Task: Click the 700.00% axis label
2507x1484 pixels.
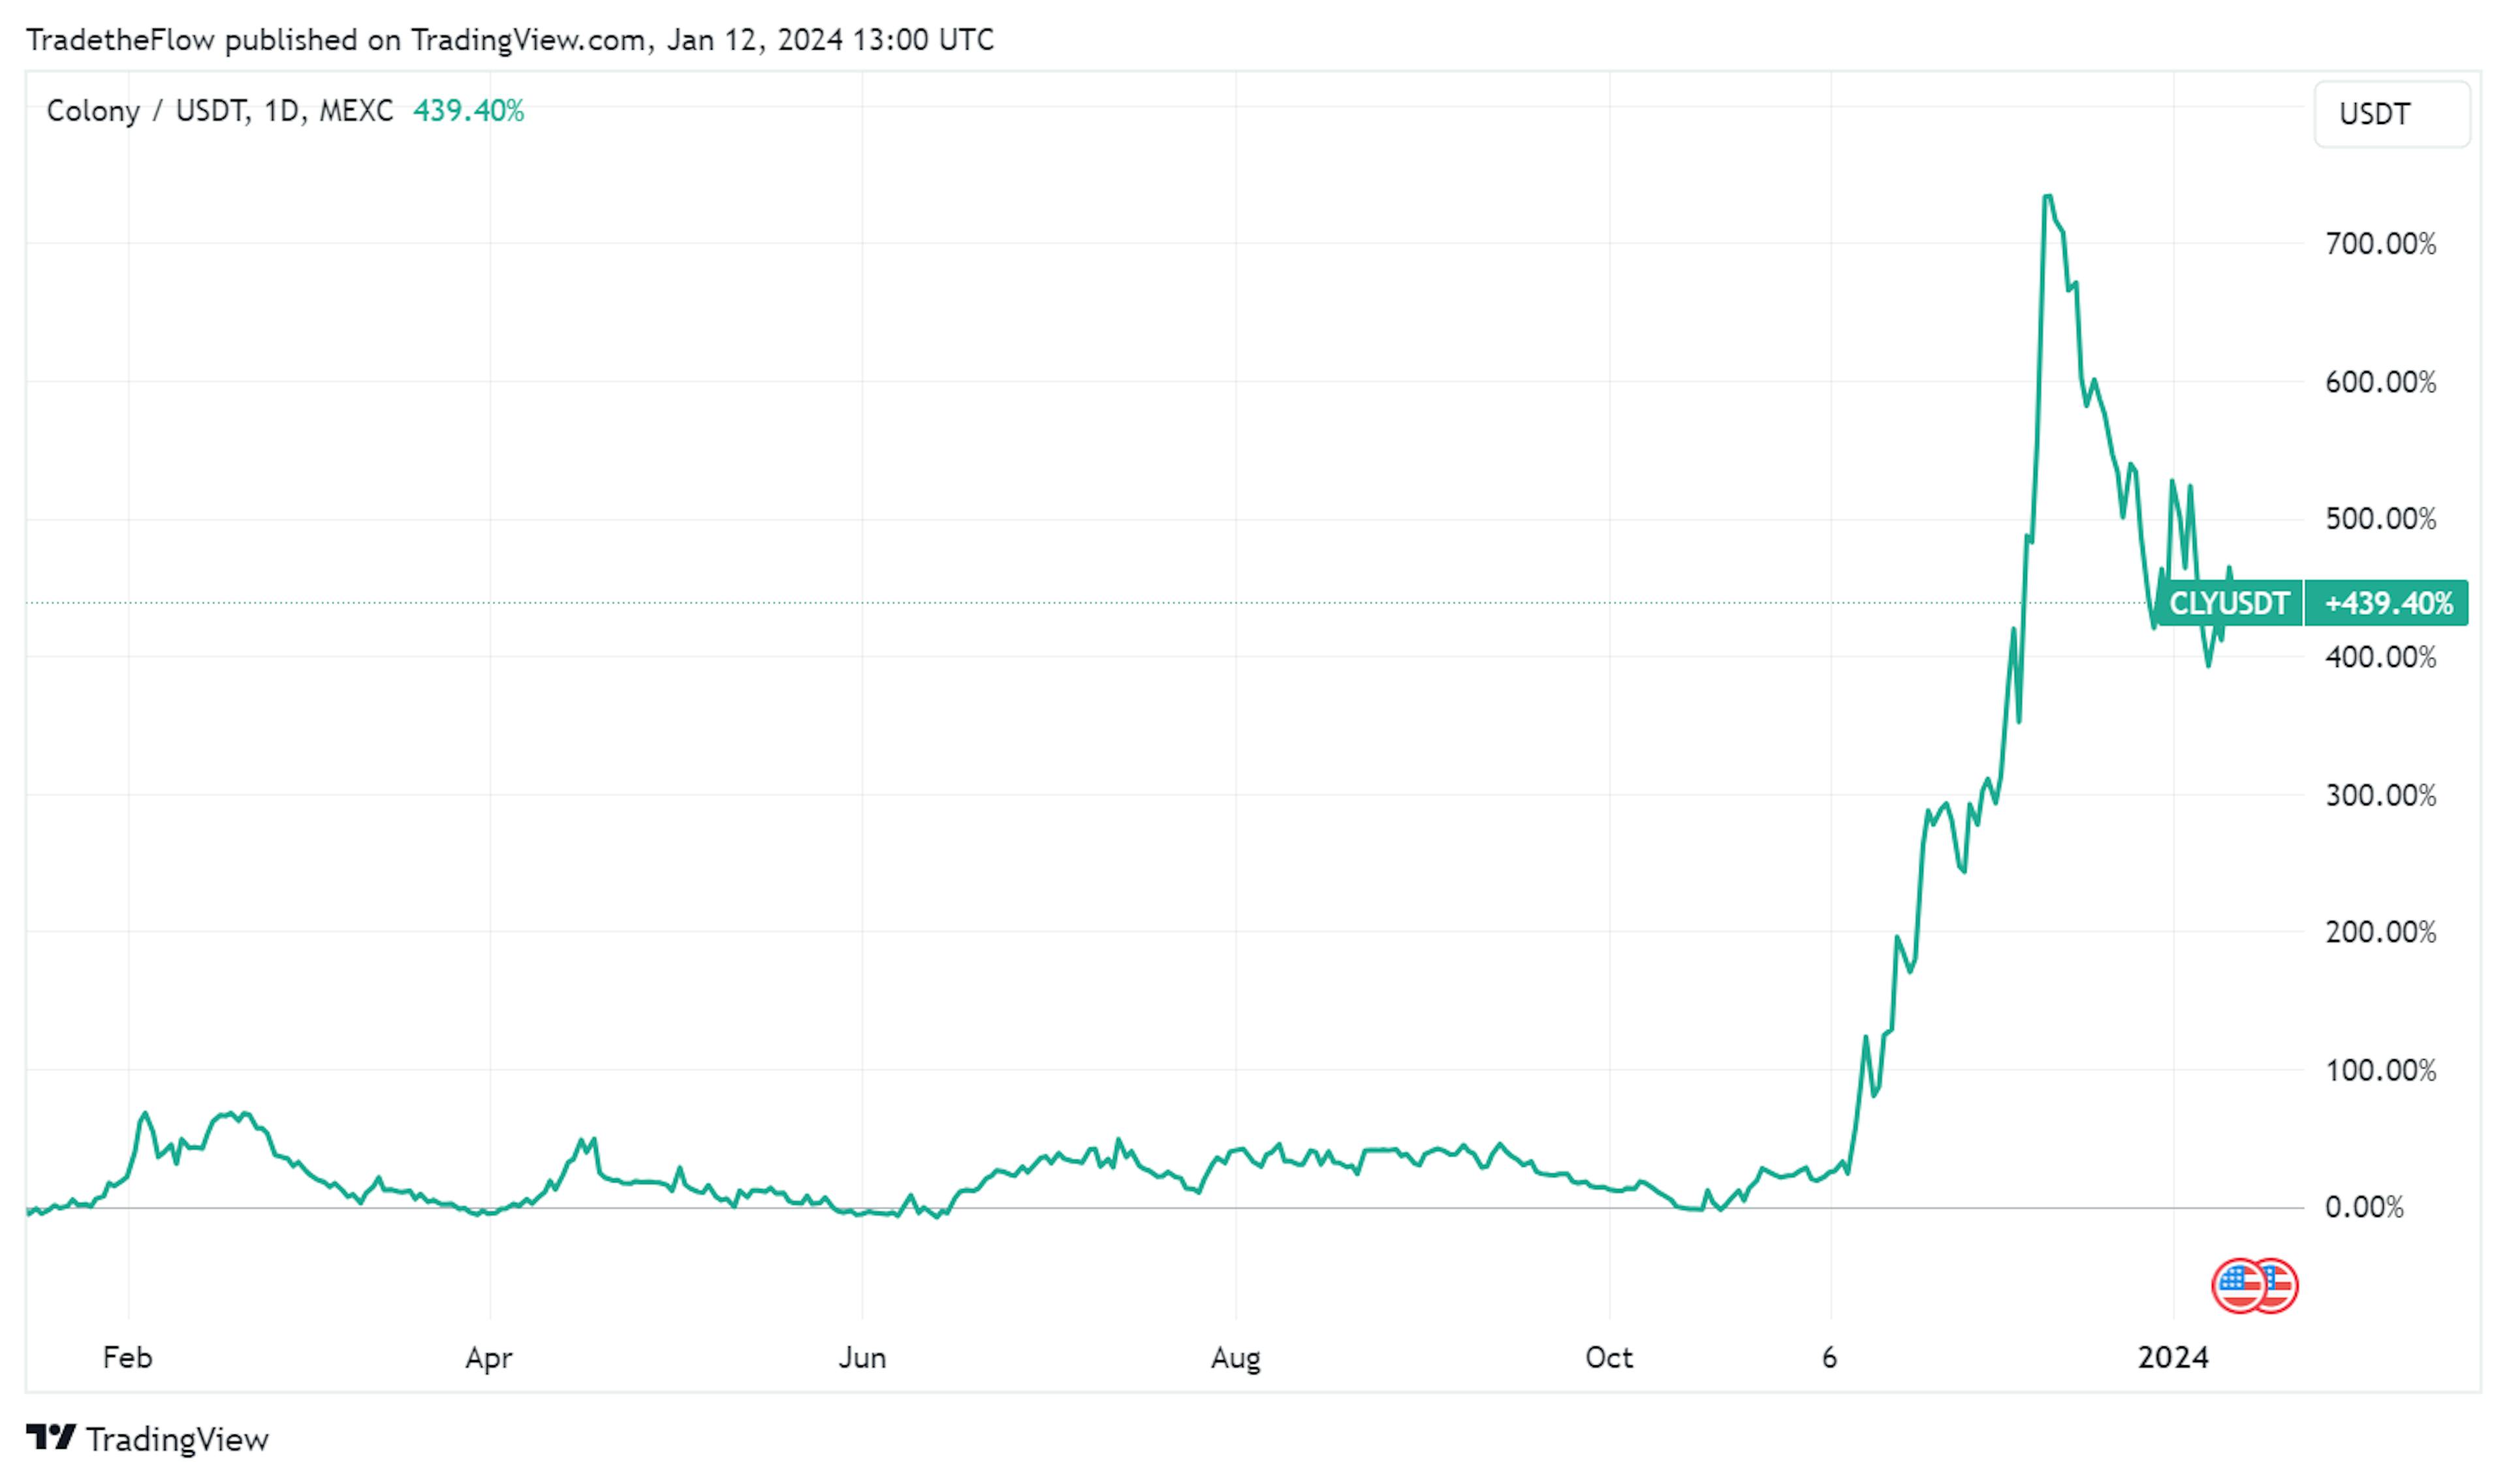Action: (x=2381, y=243)
